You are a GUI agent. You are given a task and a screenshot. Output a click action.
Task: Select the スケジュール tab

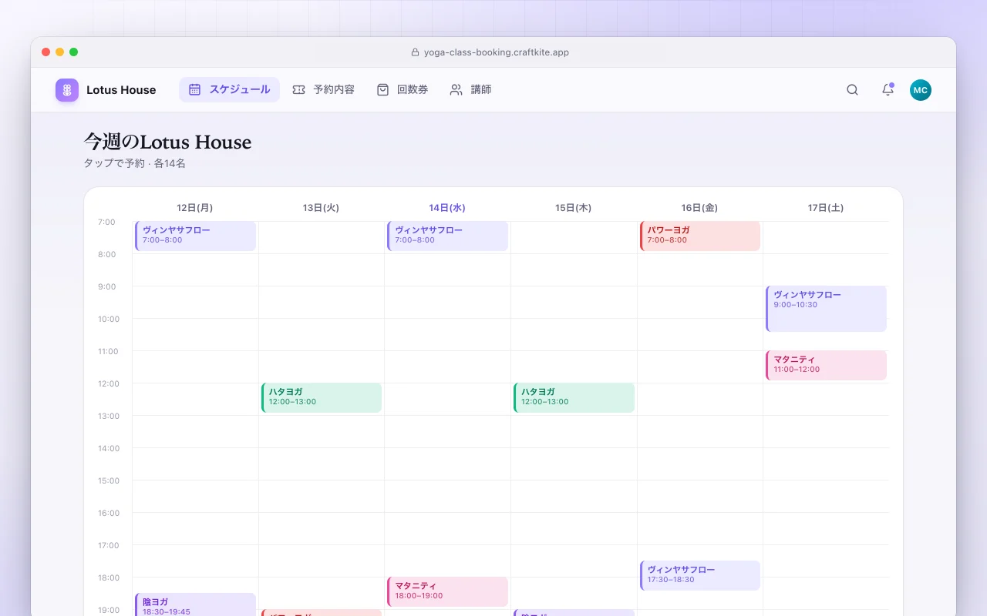(x=229, y=90)
